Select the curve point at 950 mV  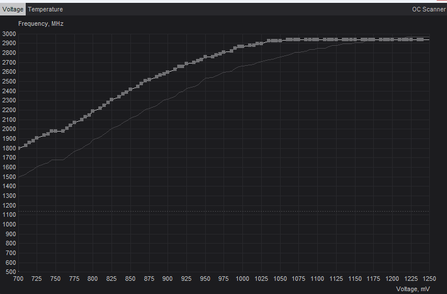coord(205,57)
